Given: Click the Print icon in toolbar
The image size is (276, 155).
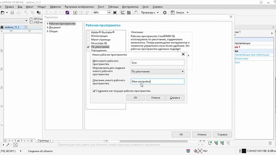Looking at the screenshot, I should pos(18,12).
